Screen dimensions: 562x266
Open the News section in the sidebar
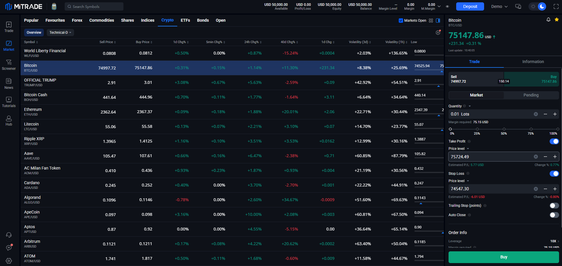tap(9, 83)
